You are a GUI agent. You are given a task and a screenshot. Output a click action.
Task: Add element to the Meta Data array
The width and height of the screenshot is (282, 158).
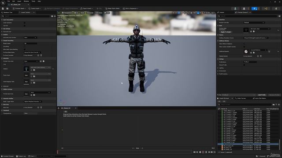38,108
